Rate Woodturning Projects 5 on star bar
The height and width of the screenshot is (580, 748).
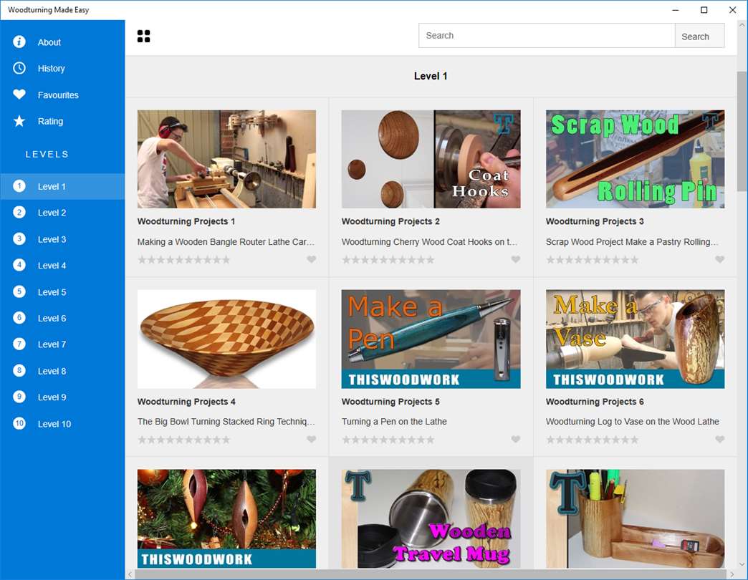pyautogui.click(x=388, y=440)
